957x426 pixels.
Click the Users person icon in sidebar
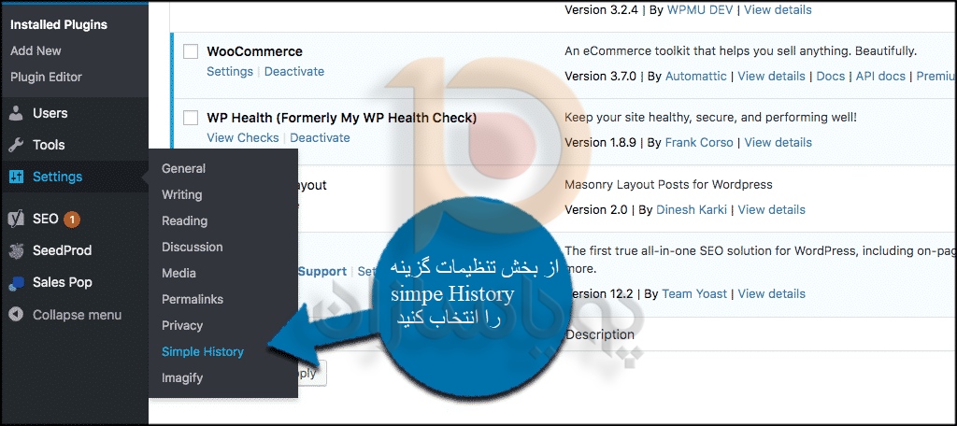click(x=17, y=113)
